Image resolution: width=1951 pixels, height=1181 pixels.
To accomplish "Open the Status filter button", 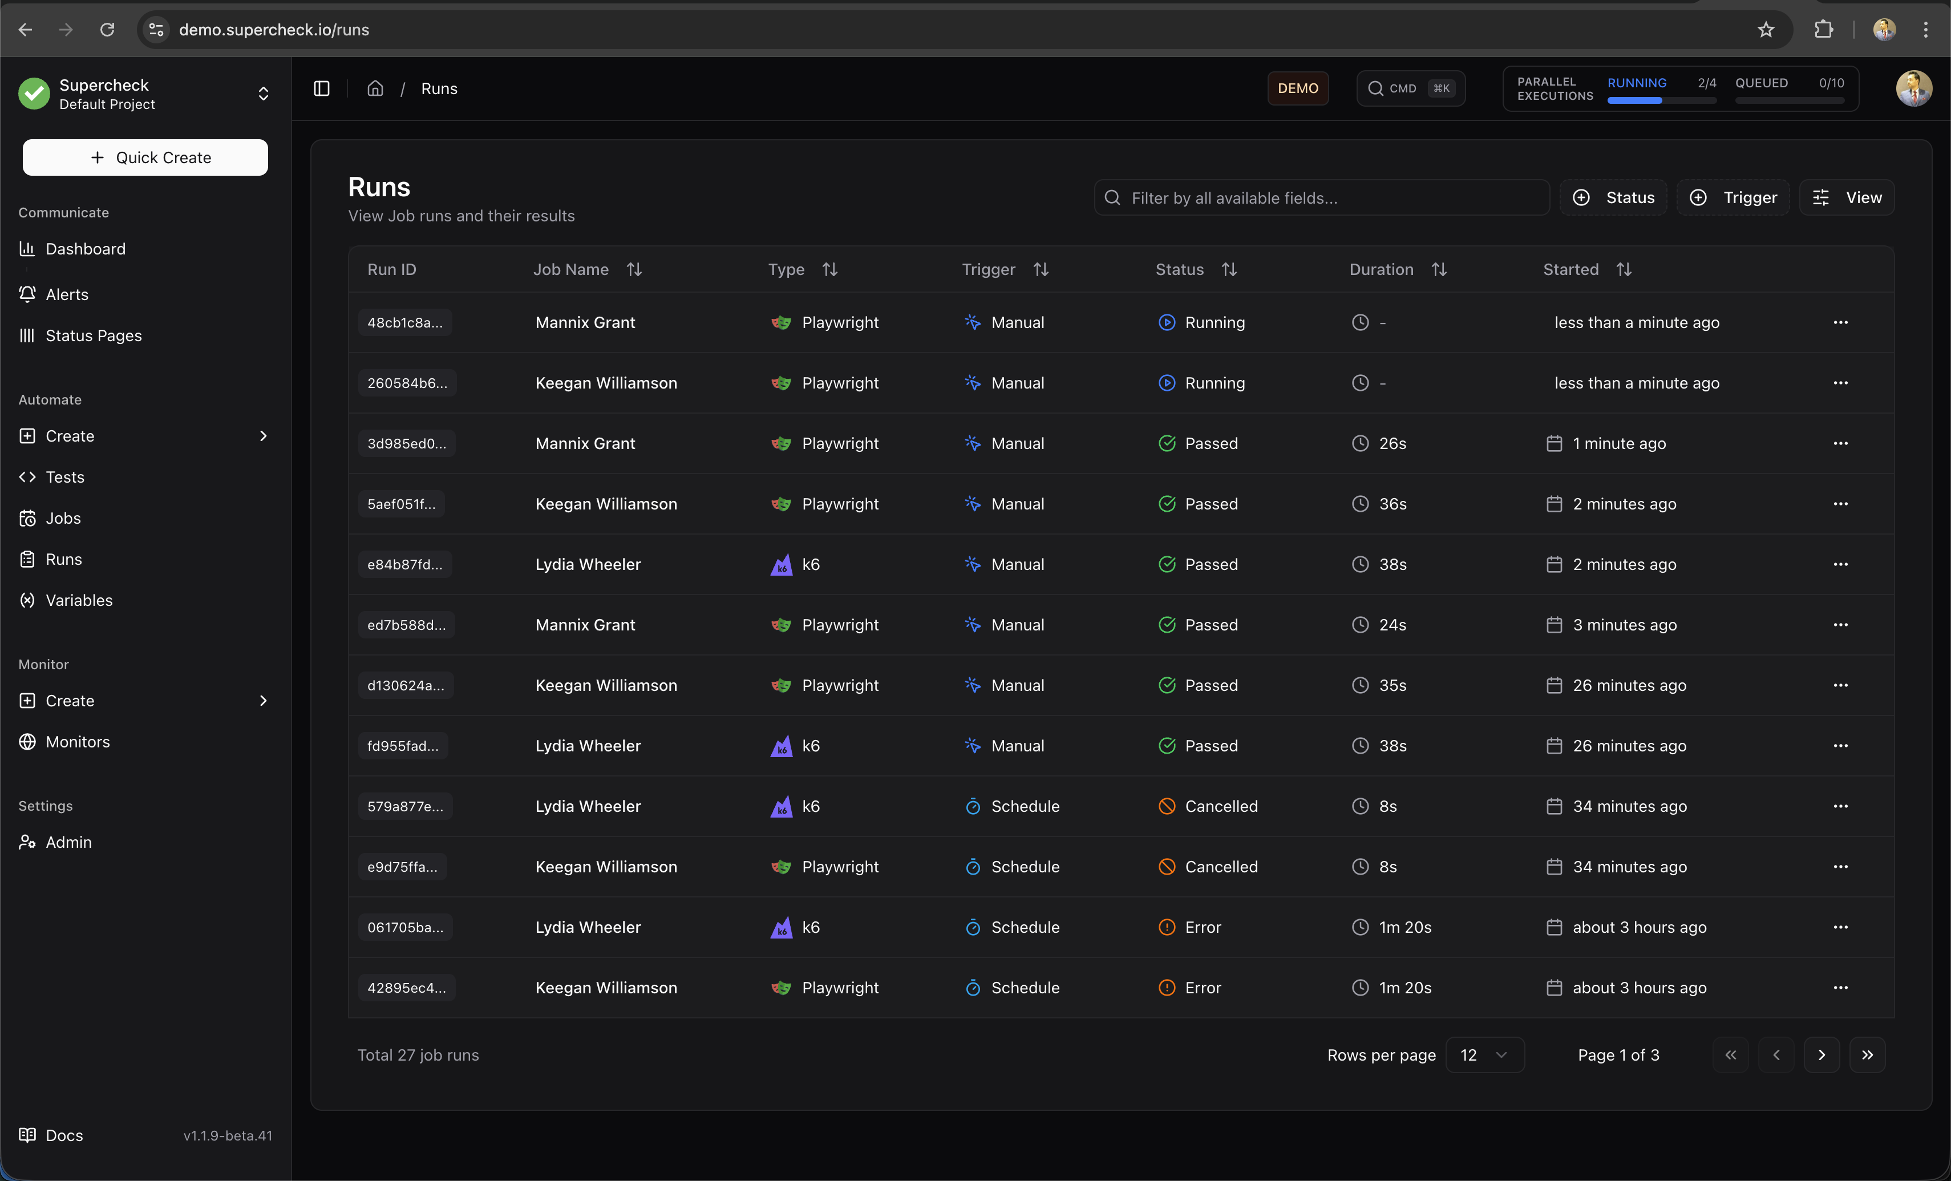I will coord(1613,198).
